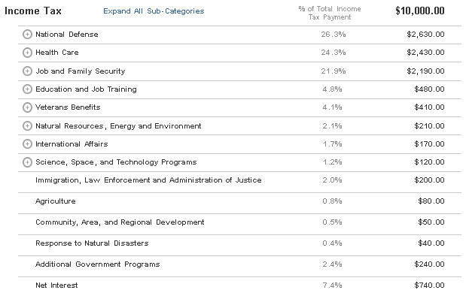The height and width of the screenshot is (296, 466).
Task: Expand the Health Care plus icon
Action: coord(27,53)
